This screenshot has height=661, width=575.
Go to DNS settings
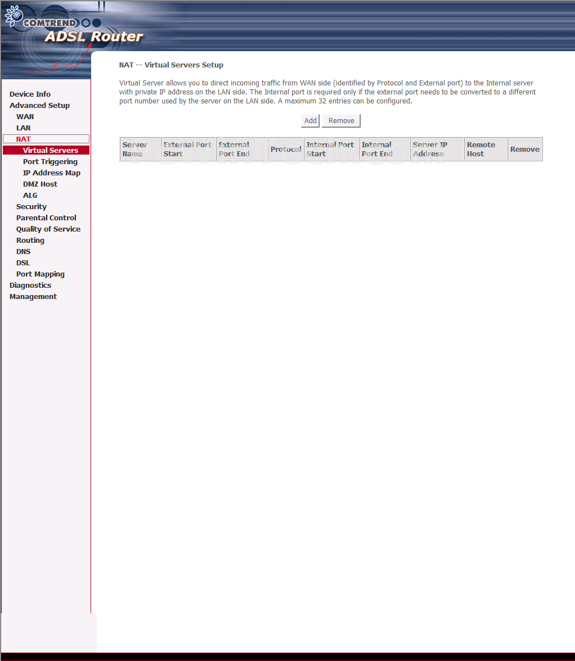pos(23,252)
